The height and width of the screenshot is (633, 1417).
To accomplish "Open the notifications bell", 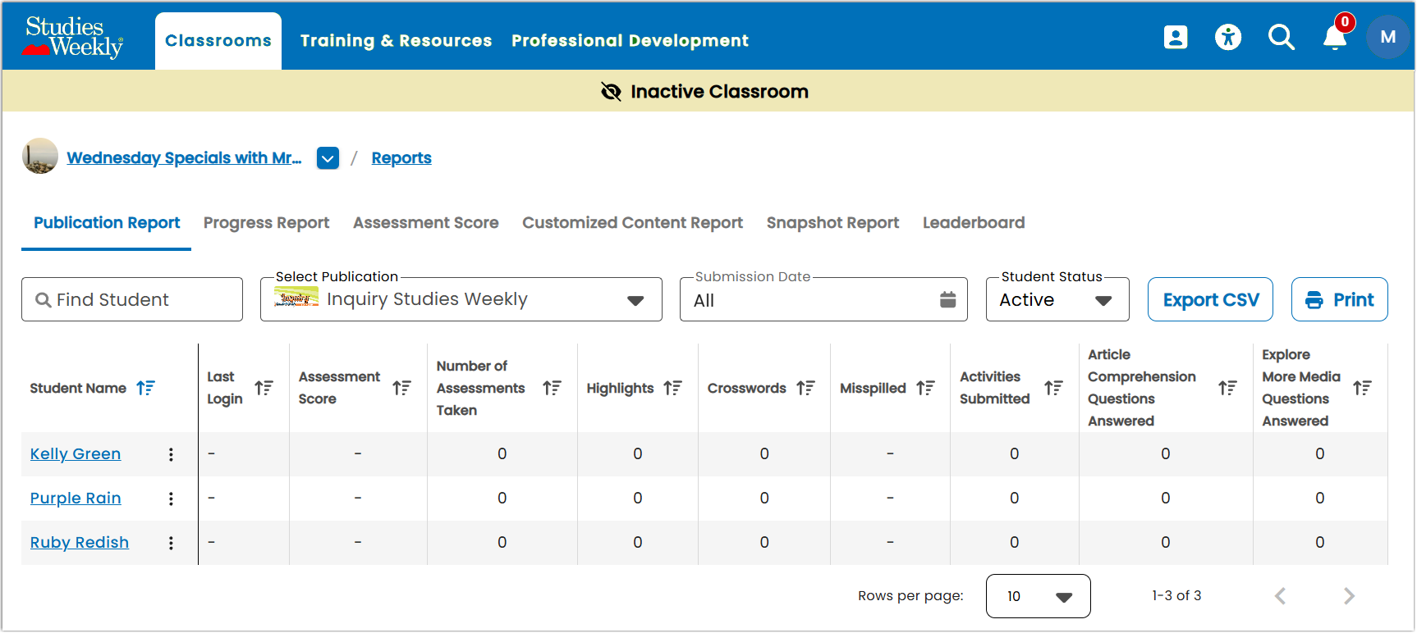I will [x=1335, y=37].
